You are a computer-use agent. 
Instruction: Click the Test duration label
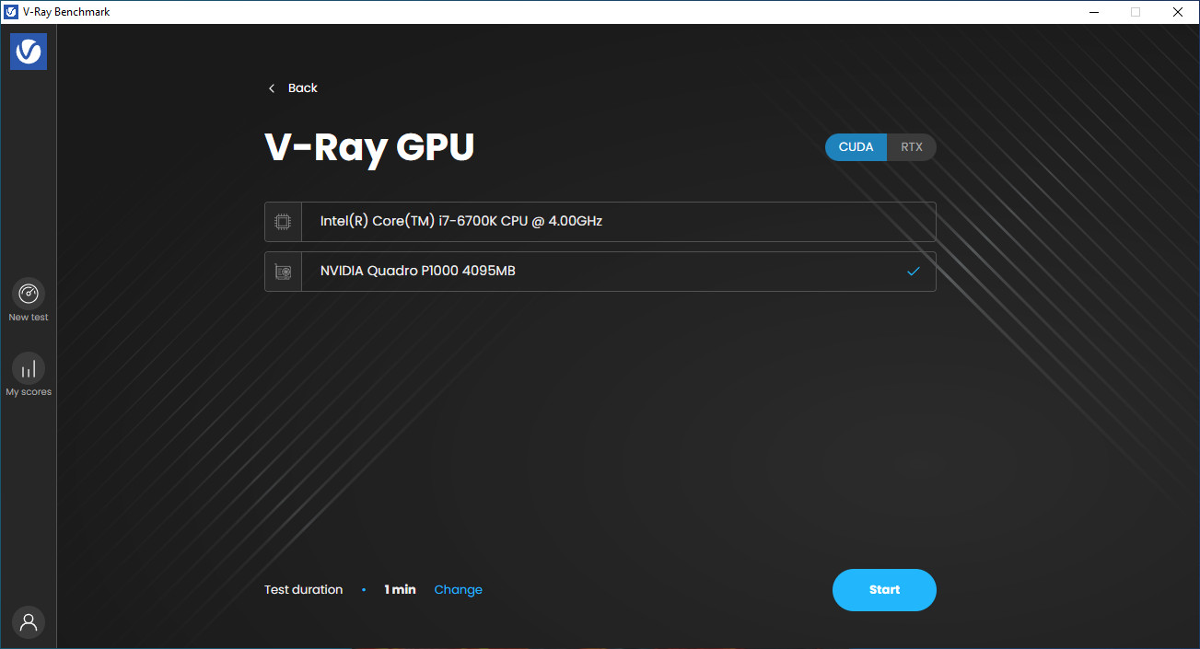pyautogui.click(x=303, y=590)
